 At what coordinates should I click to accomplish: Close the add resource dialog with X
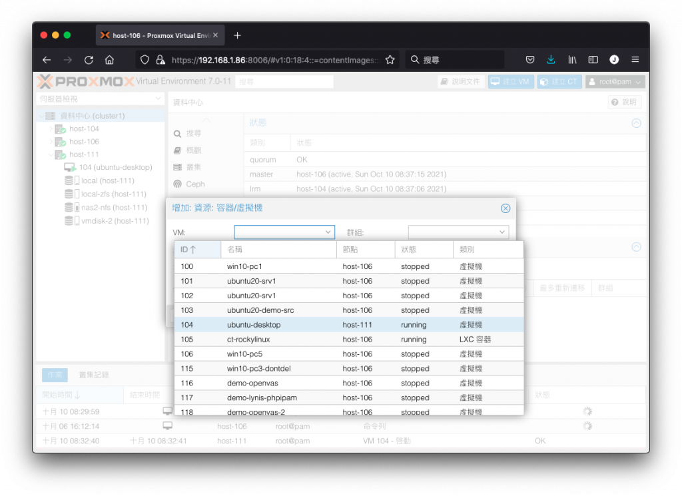click(506, 208)
